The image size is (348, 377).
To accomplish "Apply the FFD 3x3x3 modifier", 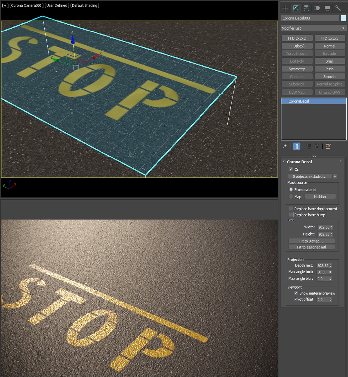I will pyautogui.click(x=329, y=38).
